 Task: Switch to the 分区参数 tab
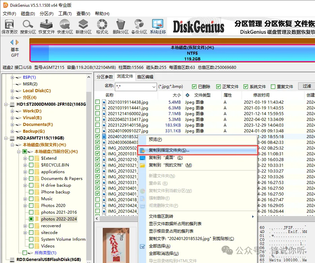pyautogui.click(x=105, y=77)
